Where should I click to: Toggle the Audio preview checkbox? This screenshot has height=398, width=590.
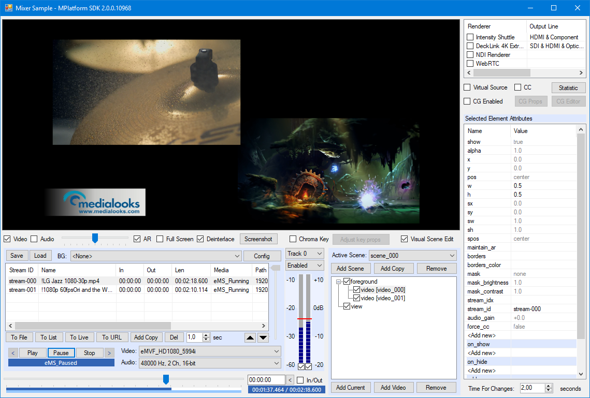pos(34,239)
